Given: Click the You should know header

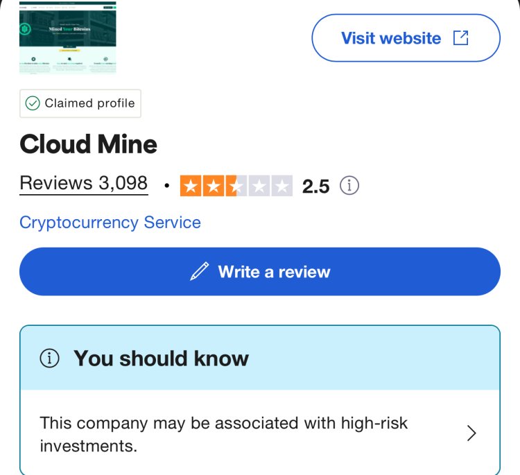Looking at the screenshot, I should click(260, 358).
